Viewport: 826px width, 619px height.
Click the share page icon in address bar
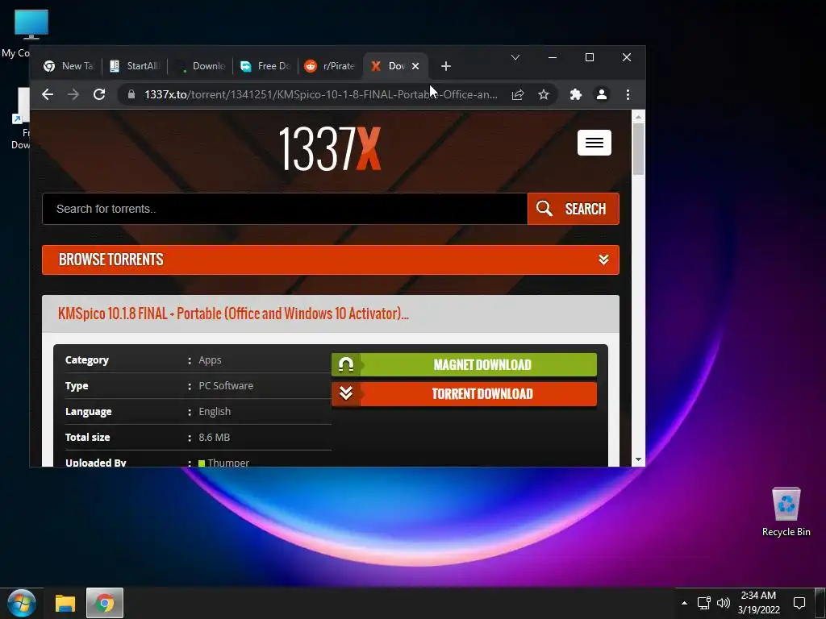pyautogui.click(x=518, y=95)
